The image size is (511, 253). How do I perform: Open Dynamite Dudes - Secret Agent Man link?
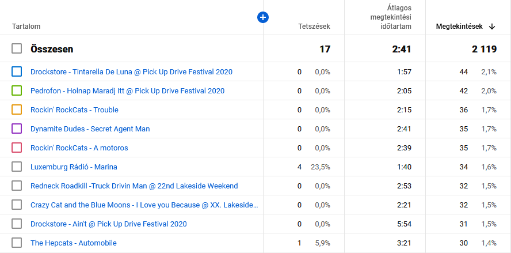tap(90, 129)
